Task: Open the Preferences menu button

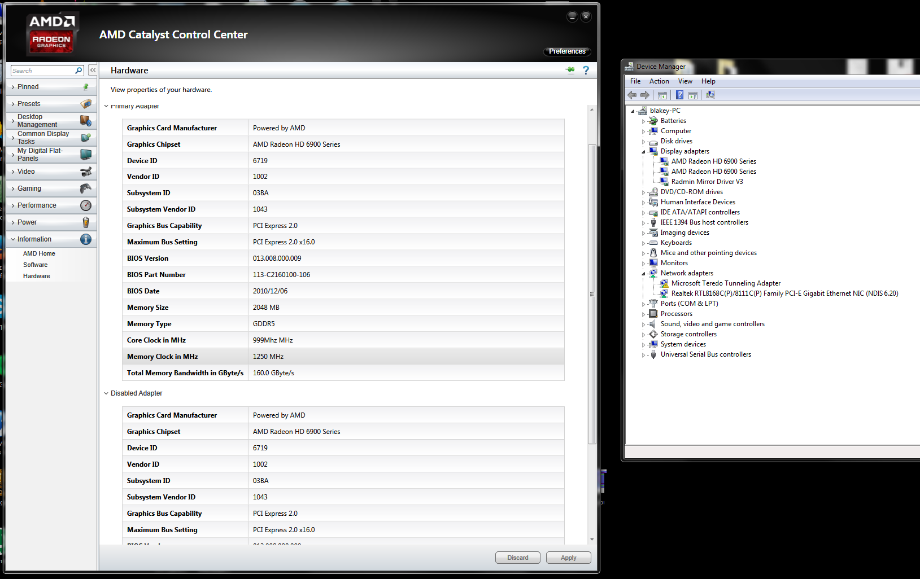Action: click(x=567, y=51)
